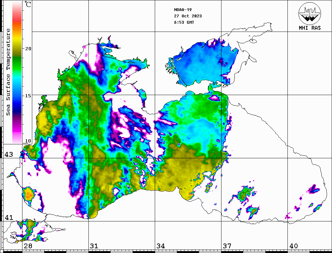
Task: Click the 'MHI RAS' text label
Action: point(310,28)
